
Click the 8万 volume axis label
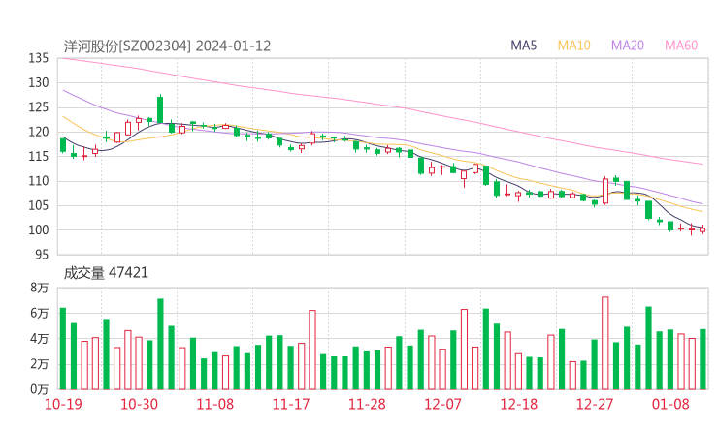coord(40,288)
